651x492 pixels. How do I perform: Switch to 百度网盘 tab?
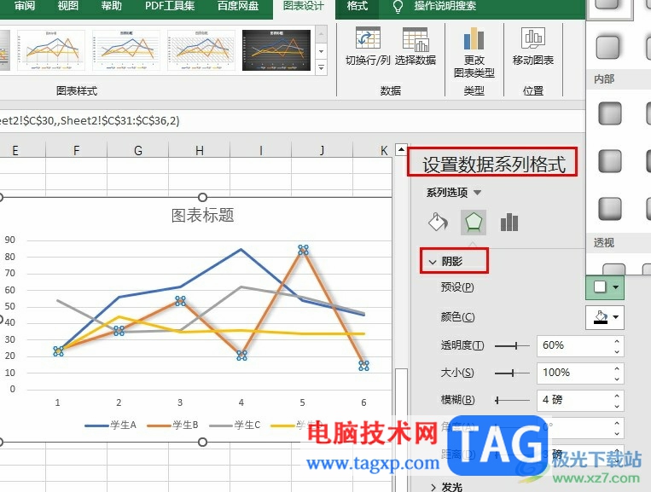pos(238,6)
